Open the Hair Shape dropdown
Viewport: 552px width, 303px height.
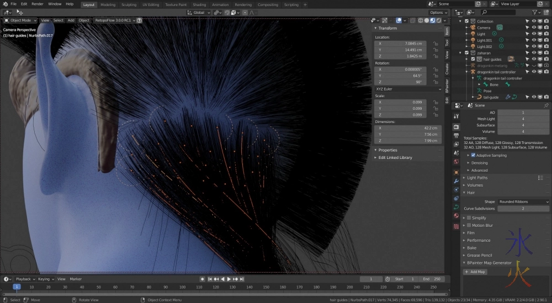click(523, 202)
